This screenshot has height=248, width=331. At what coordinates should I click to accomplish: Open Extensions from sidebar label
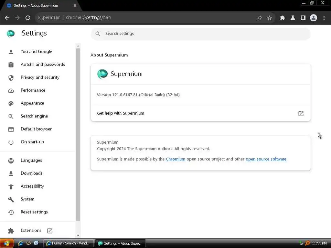point(31,230)
